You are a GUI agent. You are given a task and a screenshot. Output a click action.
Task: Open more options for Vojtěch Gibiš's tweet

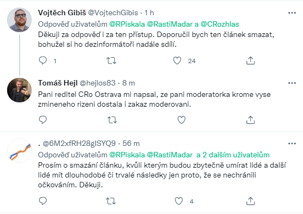tap(292, 13)
